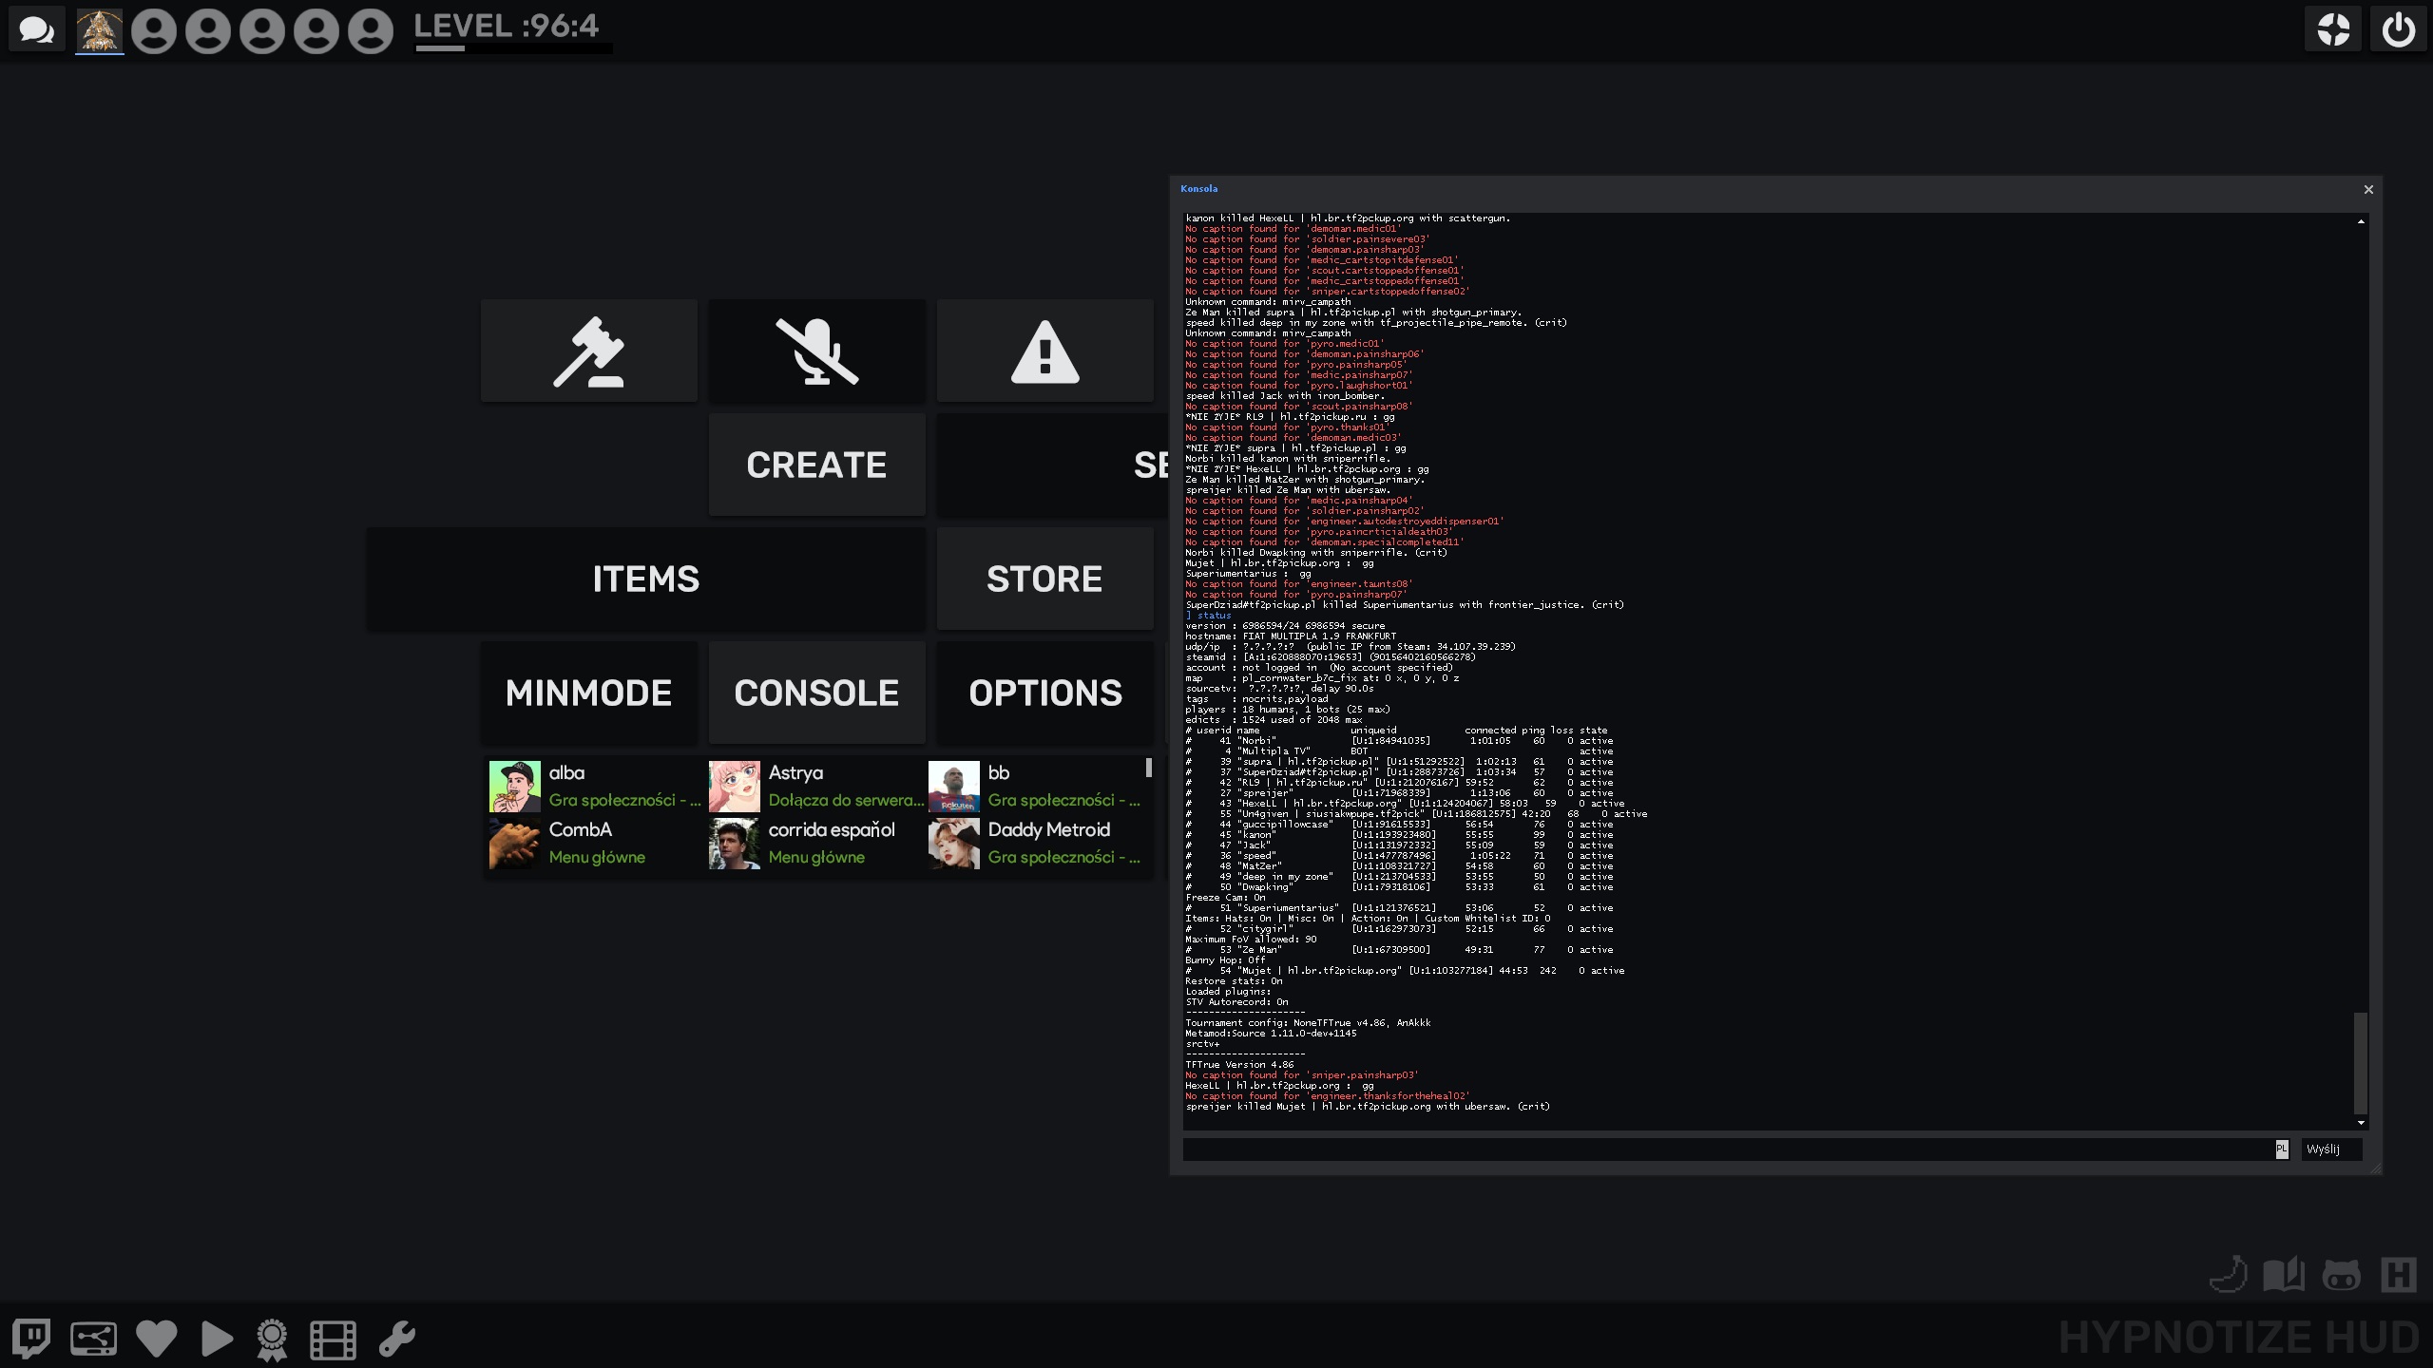This screenshot has width=2433, height=1368.
Task: Click the award ribbon icon in bottom bar
Action: click(272, 1339)
